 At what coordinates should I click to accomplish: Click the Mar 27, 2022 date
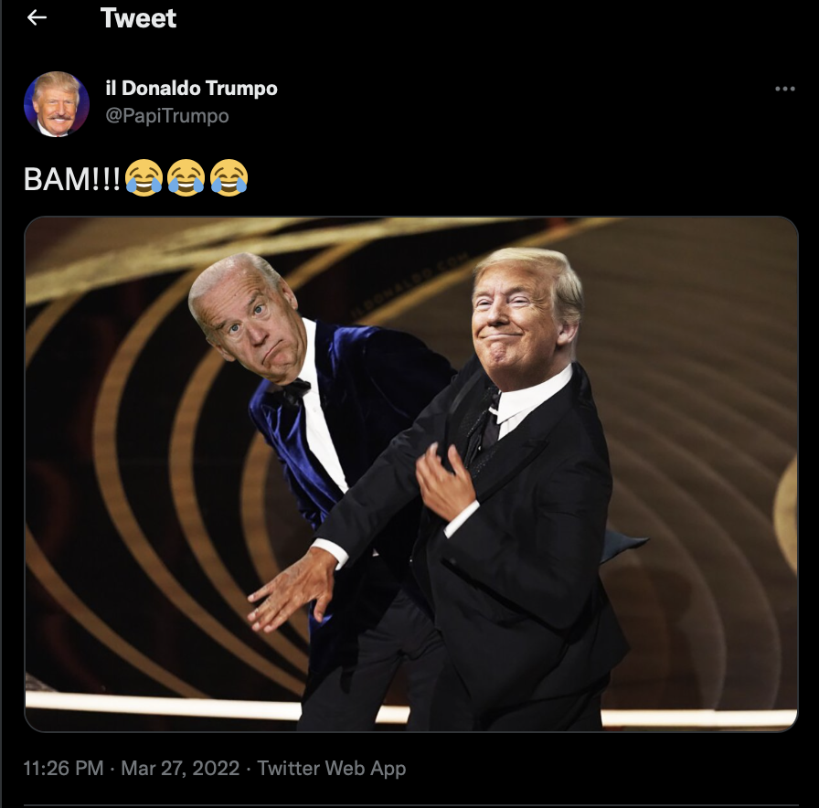point(180,769)
